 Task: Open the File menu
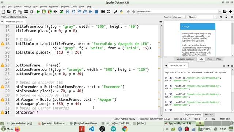pyautogui.click(x=3, y=7)
